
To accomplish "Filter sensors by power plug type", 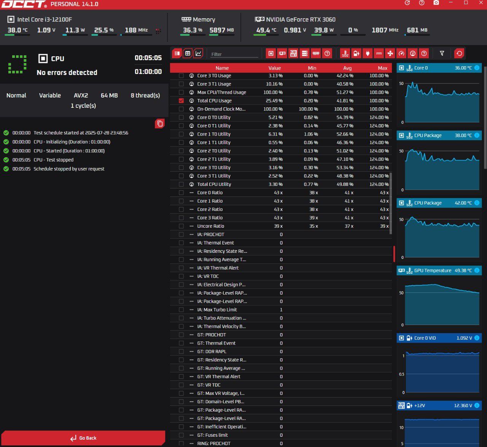I will [368, 54].
